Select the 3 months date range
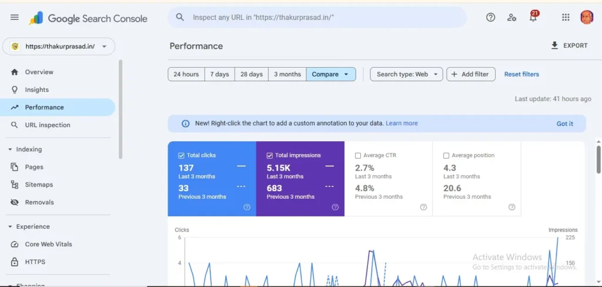The height and width of the screenshot is (287, 602). point(287,74)
